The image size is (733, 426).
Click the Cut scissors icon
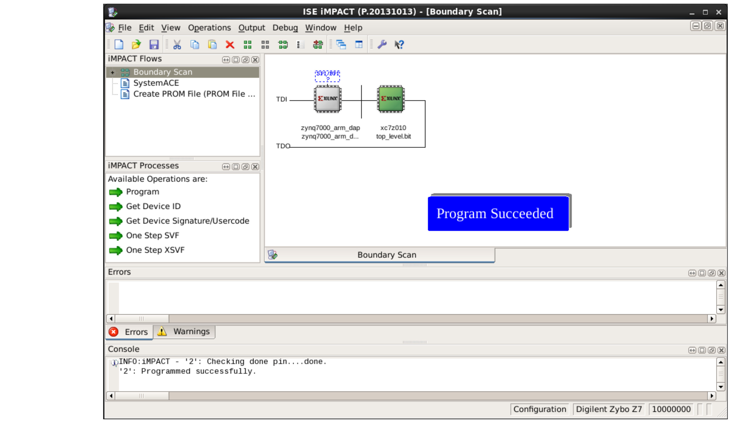point(177,45)
